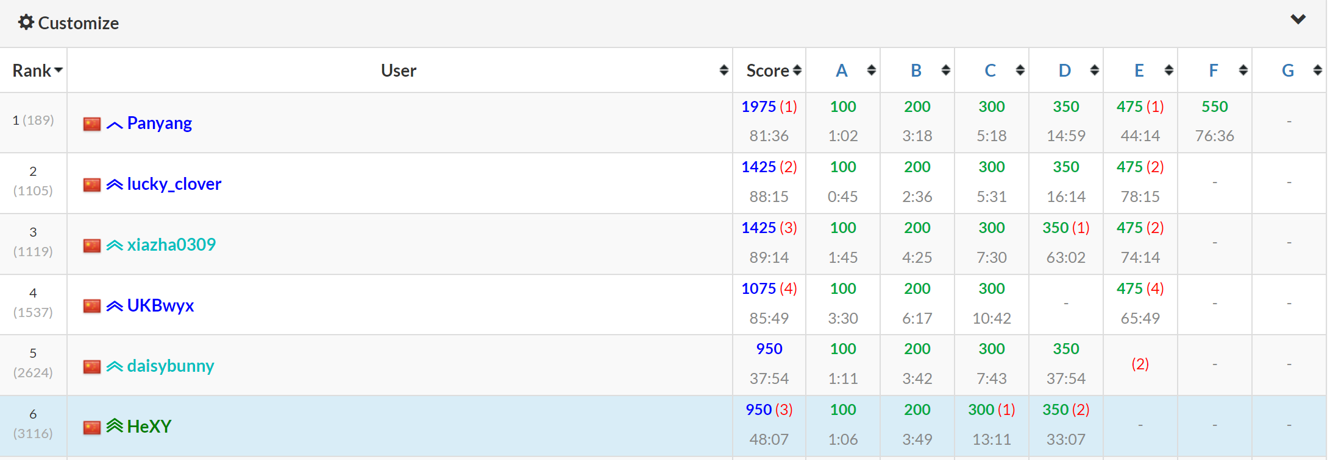The width and height of the screenshot is (1330, 460).
Task: Click lucky_clover's A time 0:45
Action: pyautogui.click(x=843, y=197)
